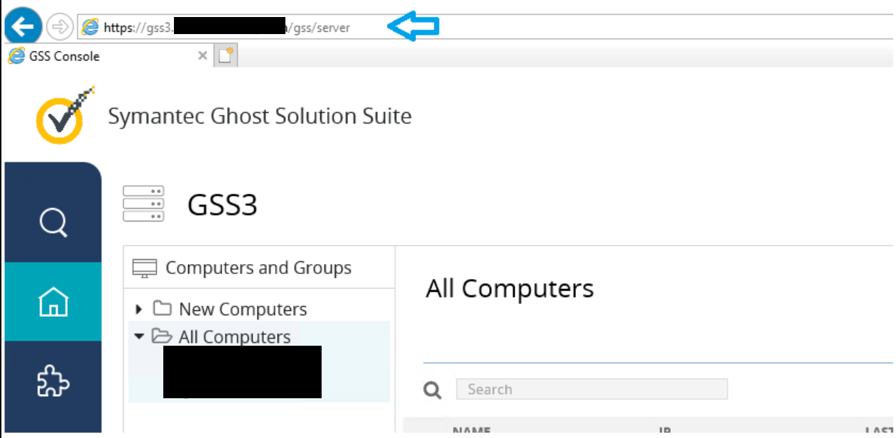This screenshot has height=438, width=896.
Task: Click the browser Forward arrow button
Action: (x=60, y=28)
